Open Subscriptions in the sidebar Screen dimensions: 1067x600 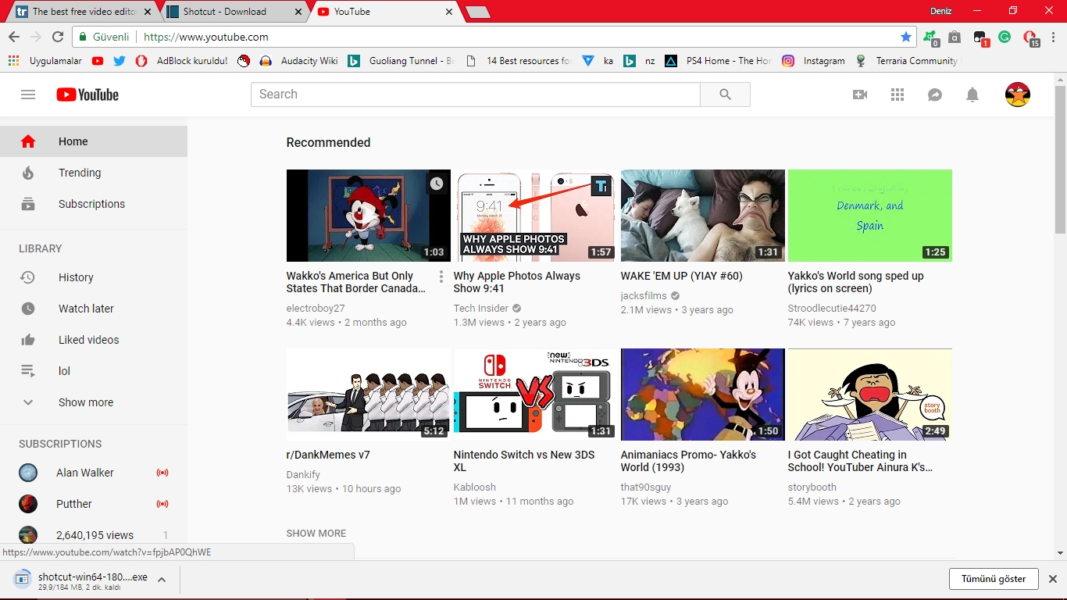click(x=94, y=204)
